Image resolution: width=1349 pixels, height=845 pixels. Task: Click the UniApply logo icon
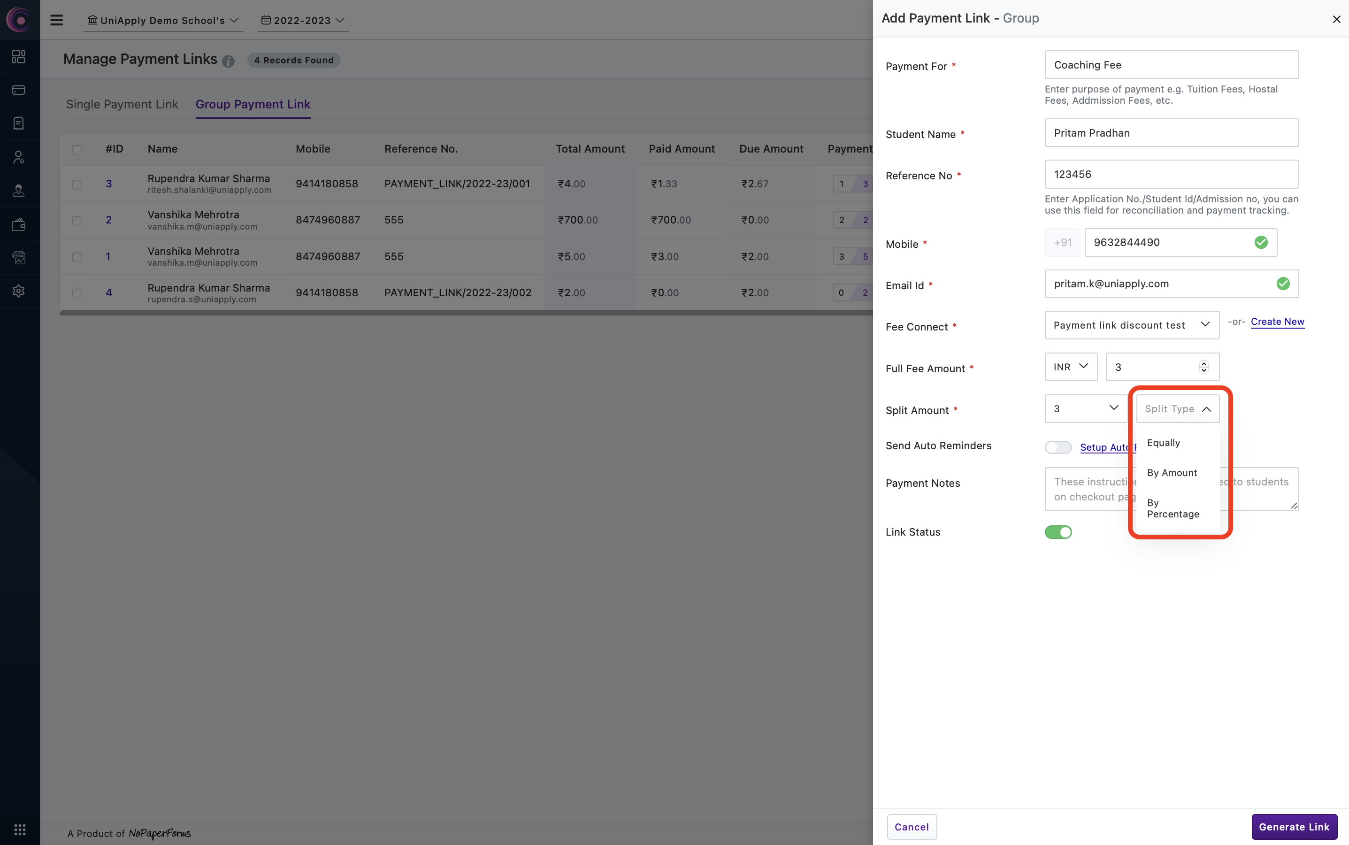click(19, 20)
